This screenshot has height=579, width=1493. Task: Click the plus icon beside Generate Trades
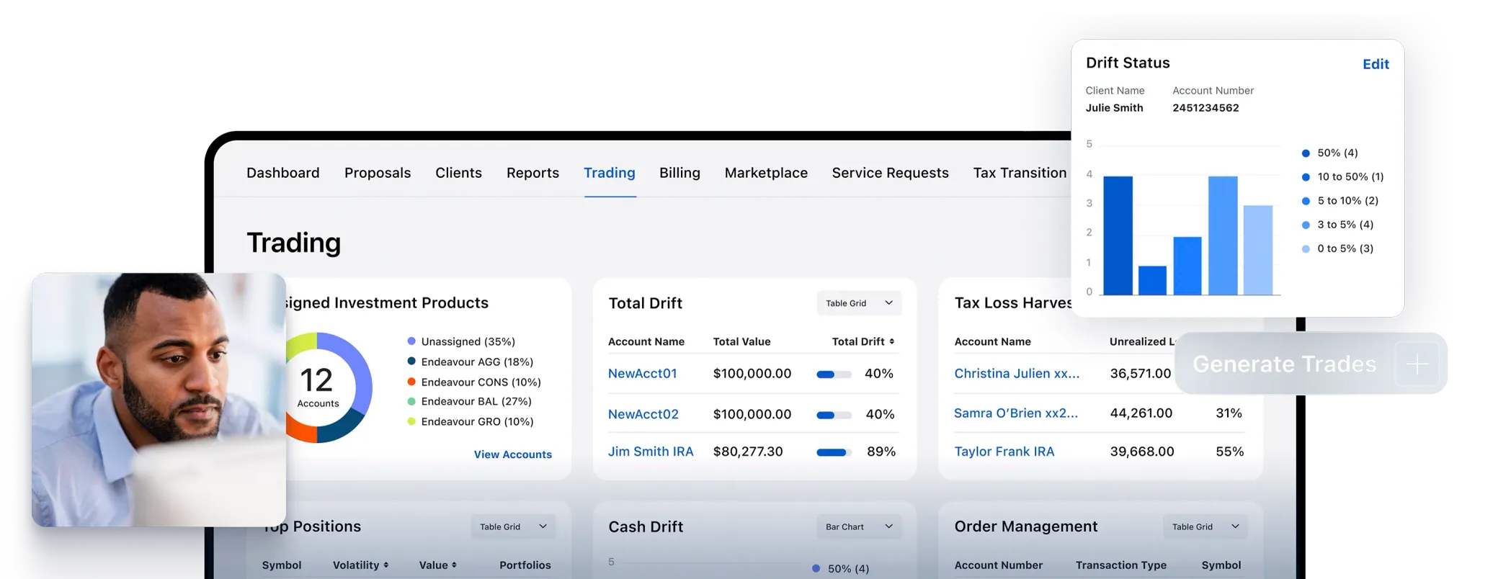[x=1417, y=364]
